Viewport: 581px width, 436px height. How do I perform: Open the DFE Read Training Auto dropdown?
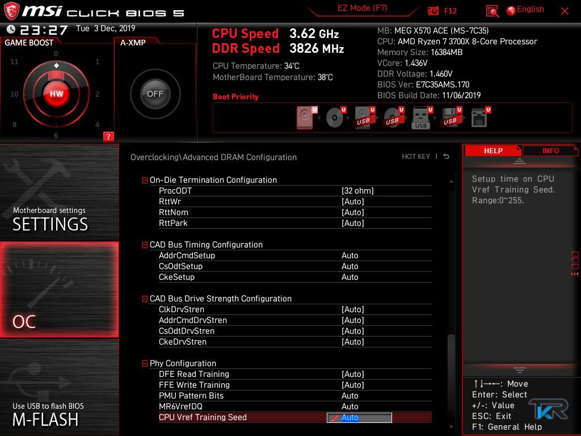353,375
